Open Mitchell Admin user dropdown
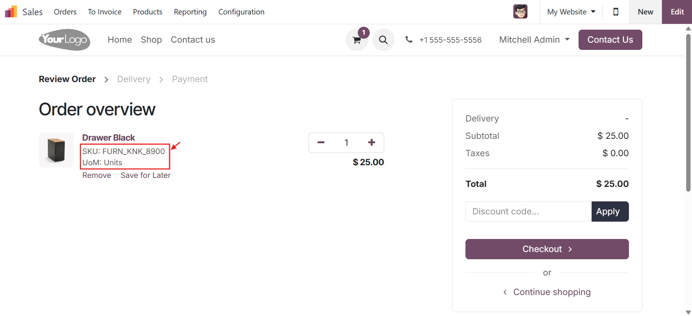The width and height of the screenshot is (692, 316). pyautogui.click(x=534, y=40)
